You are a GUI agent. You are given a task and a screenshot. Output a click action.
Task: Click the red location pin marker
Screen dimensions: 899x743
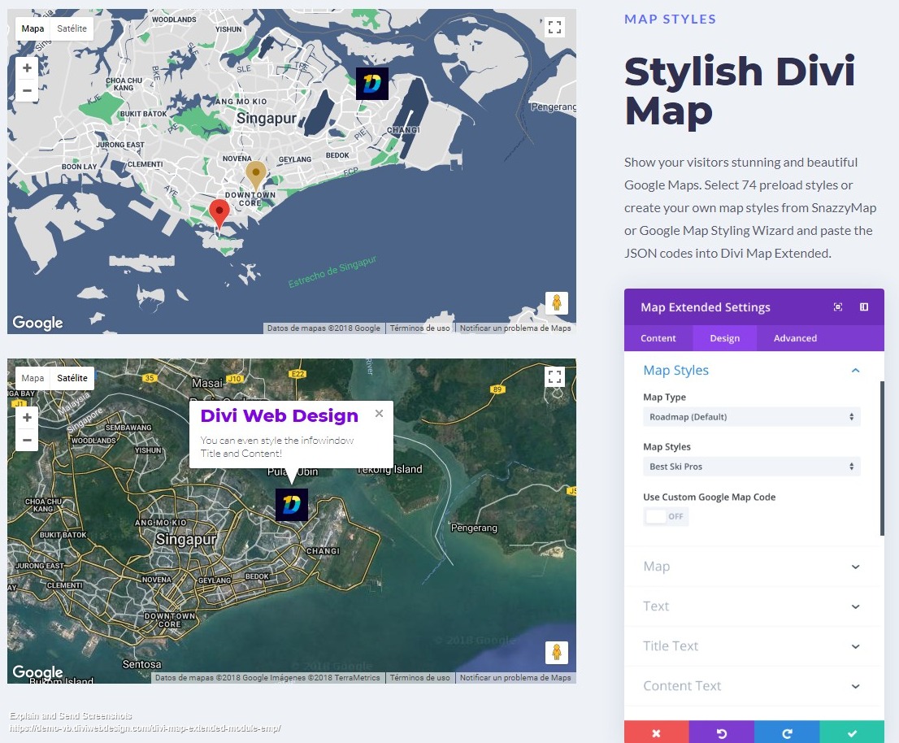click(219, 214)
